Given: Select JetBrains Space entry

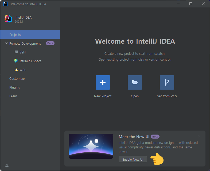Looking at the screenshot, I should 30,61.
